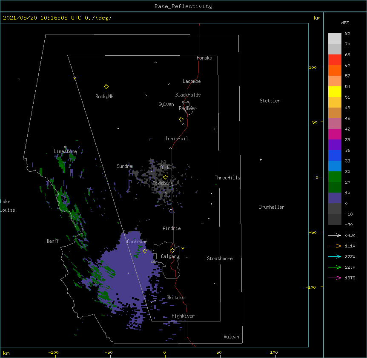Pick the magenta 42 dBZ legend swatch
The image size is (367, 358).
(x=335, y=134)
